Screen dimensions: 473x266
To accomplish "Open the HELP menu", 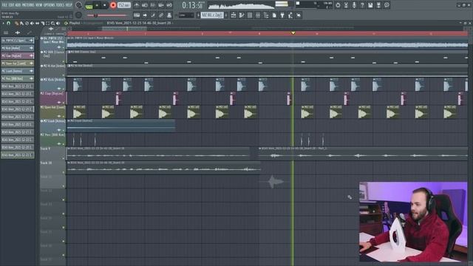I will pos(69,5).
